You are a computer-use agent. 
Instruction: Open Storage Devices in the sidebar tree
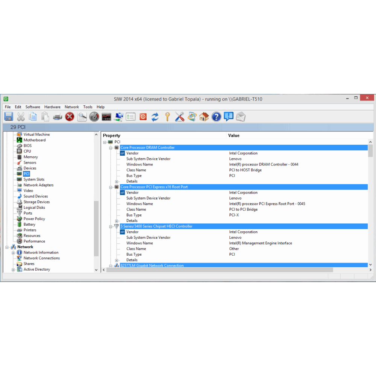[37, 202]
